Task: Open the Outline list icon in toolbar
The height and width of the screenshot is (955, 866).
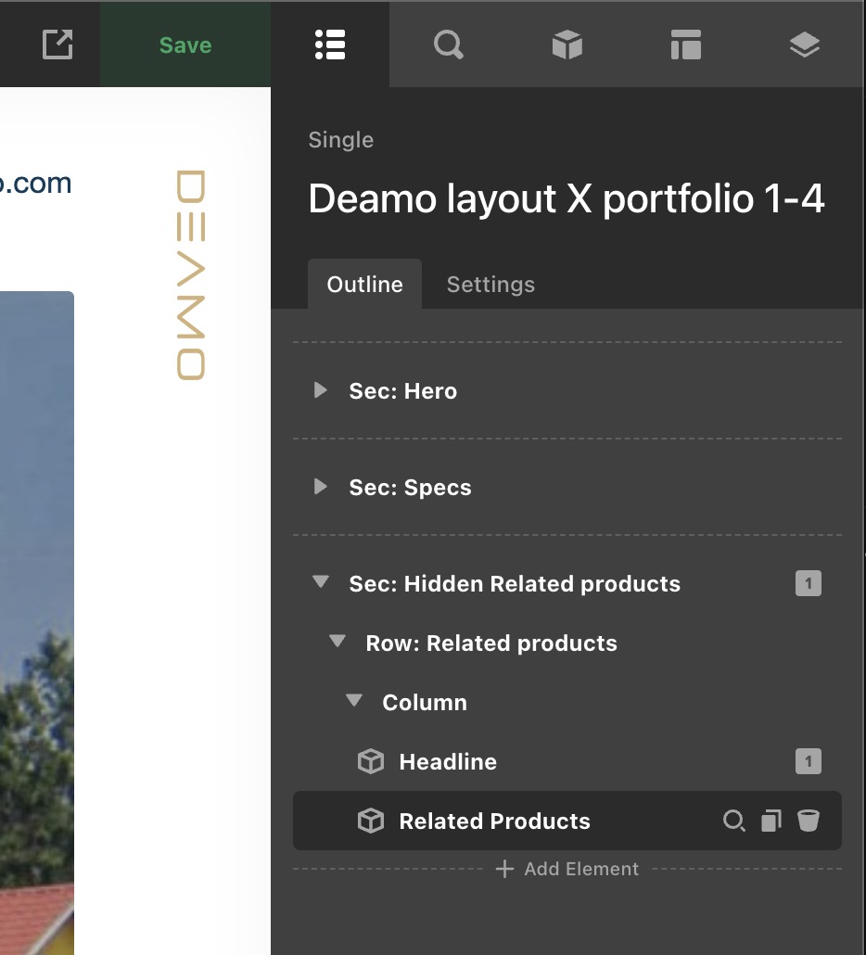Action: (x=330, y=45)
